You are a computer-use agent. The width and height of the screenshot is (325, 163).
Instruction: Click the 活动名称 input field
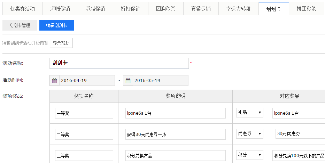119,63
